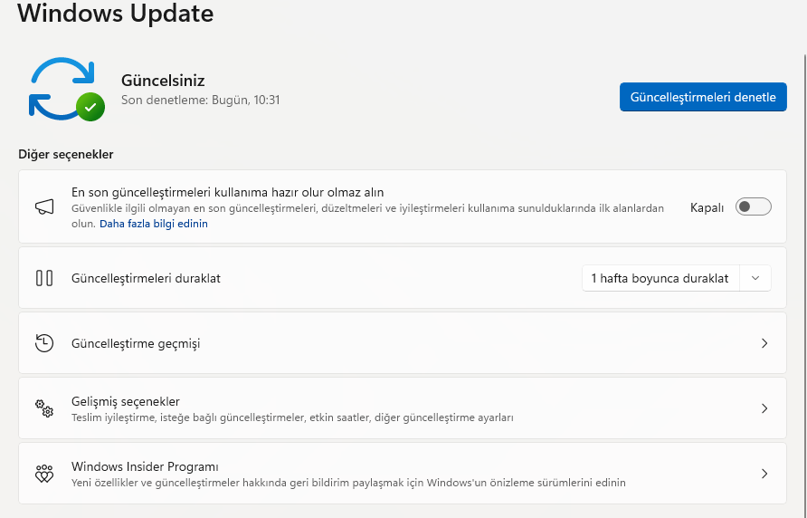Click the Windows Insider Programı hearts icon

click(44, 474)
